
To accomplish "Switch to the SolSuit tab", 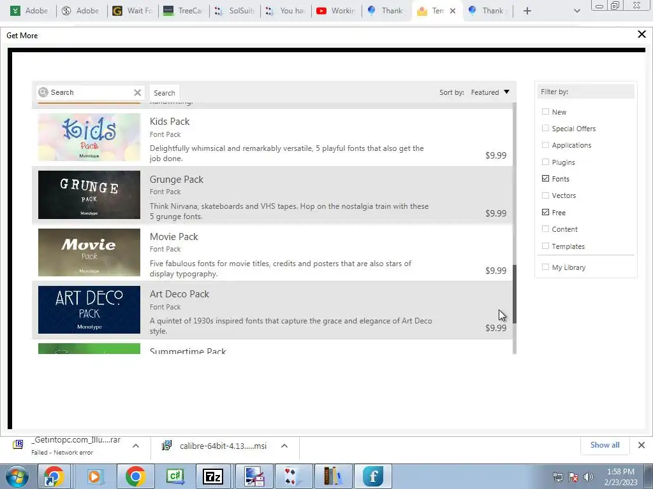I will (234, 11).
